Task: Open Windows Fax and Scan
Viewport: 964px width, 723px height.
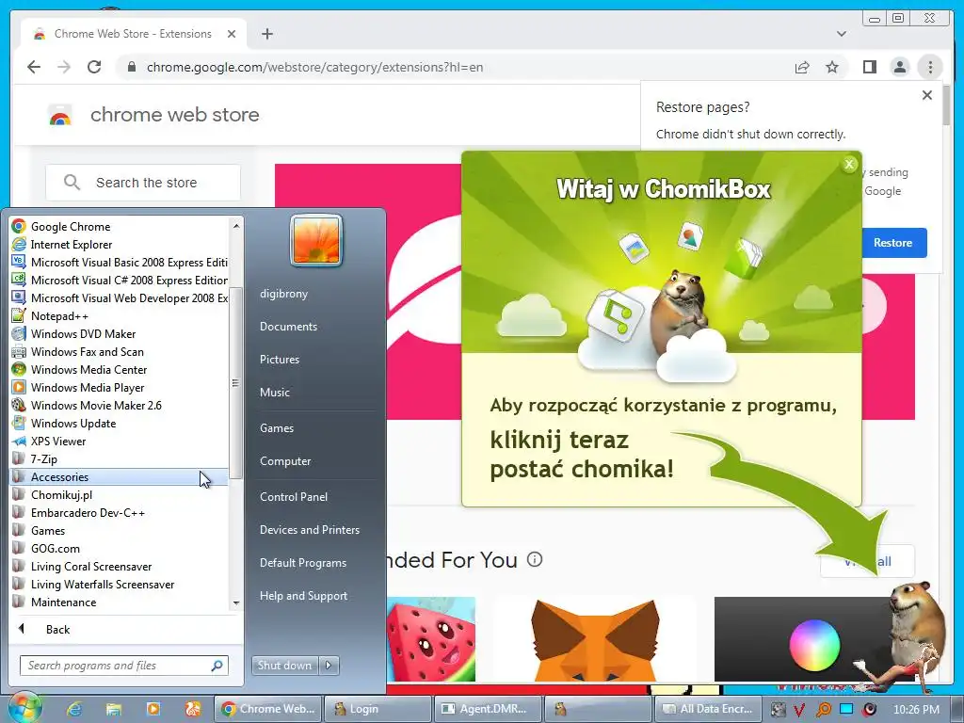Action: pos(120,351)
